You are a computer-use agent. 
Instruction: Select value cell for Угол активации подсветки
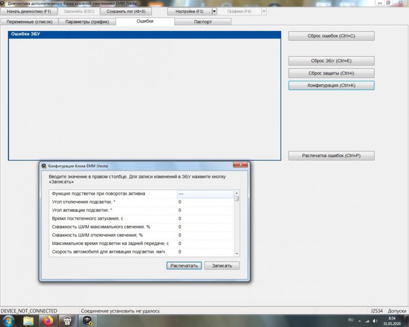pos(205,211)
